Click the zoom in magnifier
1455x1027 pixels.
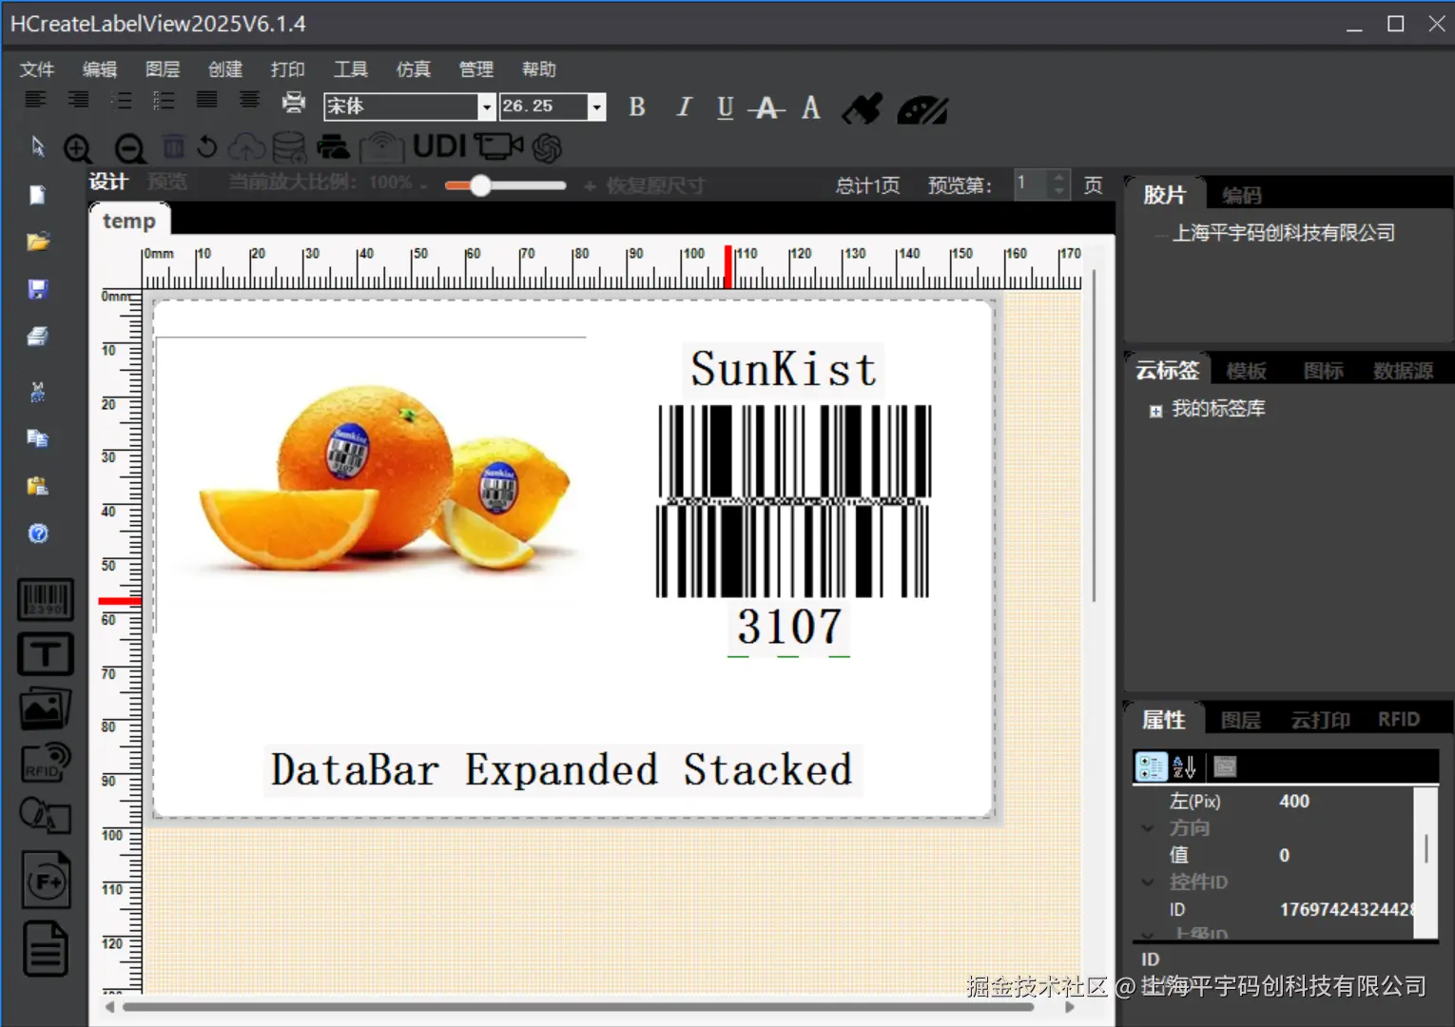point(78,148)
